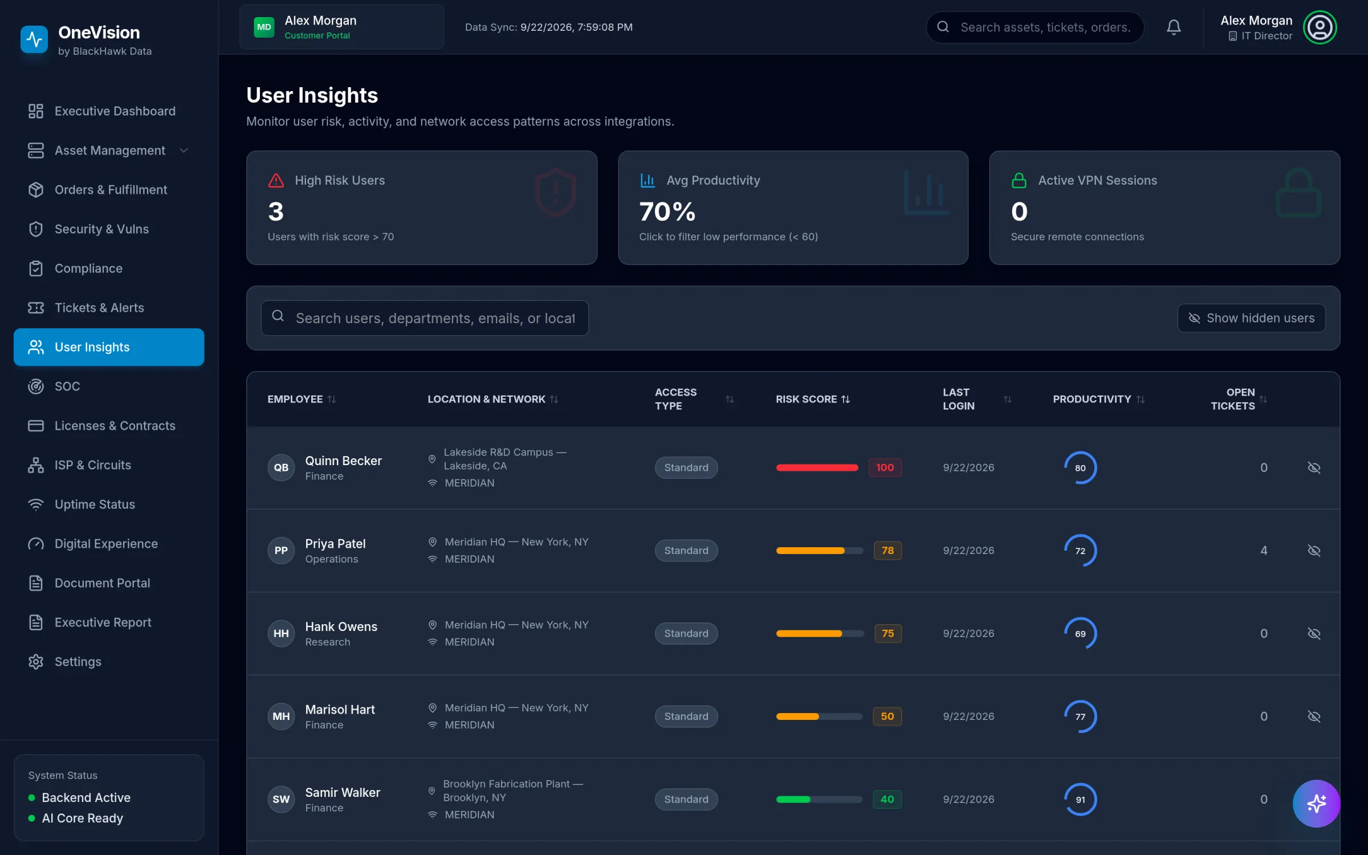
Task: Focus the search users, departments field
Action: [x=425, y=318]
